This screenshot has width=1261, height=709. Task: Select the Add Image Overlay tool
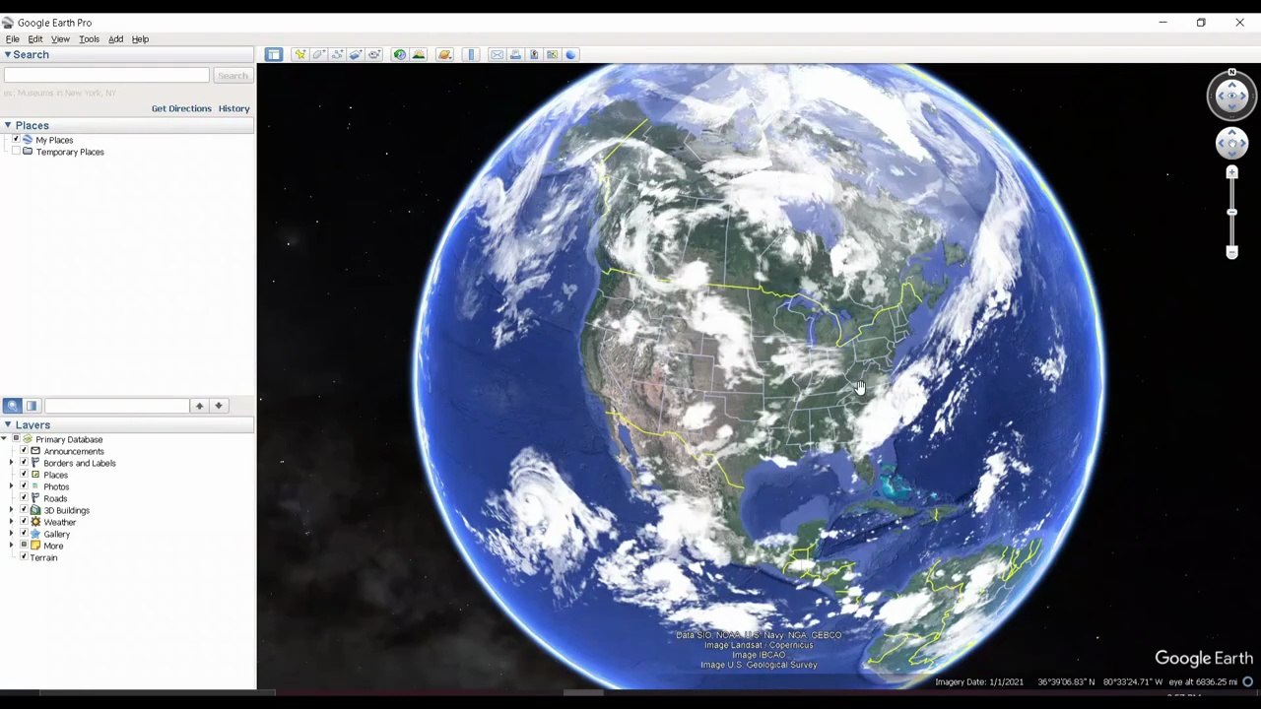356,54
